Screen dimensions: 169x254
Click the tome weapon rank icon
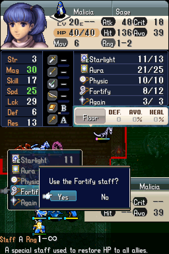pos(52,107)
